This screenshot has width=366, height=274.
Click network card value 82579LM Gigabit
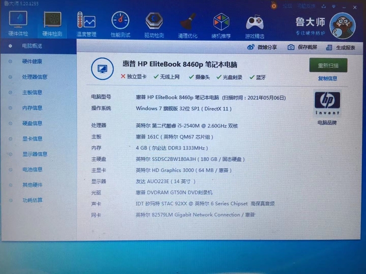(x=195, y=215)
